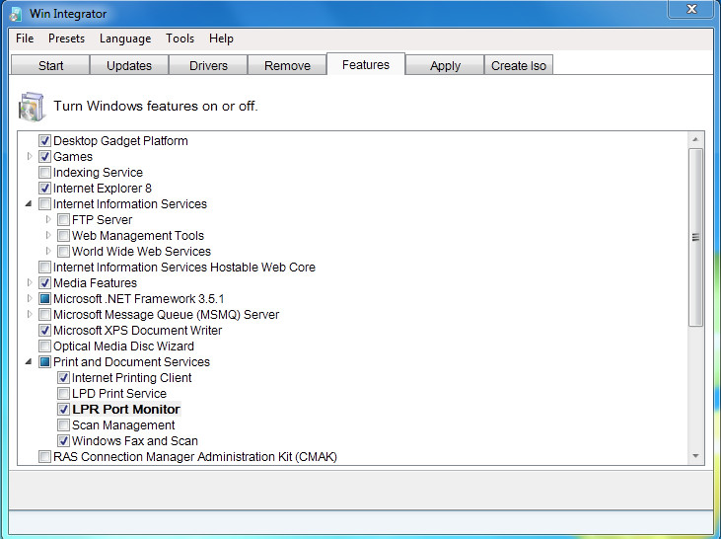Screen dimensions: 721x539
Task: Switch to the Drivers tab
Action: point(208,65)
